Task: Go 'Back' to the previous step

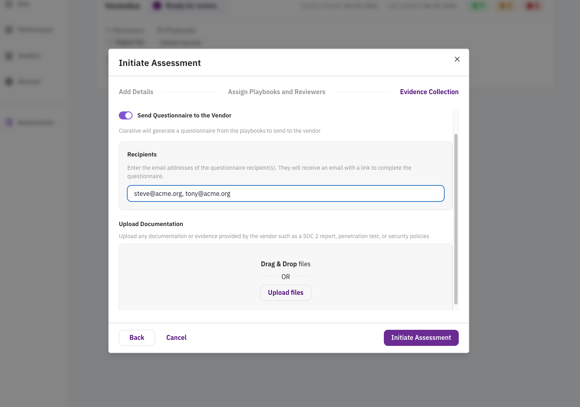Action: click(137, 337)
